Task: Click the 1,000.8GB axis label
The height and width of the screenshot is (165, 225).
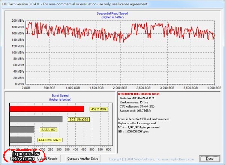Action: point(73,88)
